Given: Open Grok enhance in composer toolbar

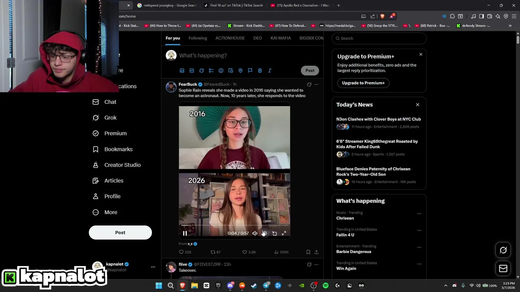Looking at the screenshot, I should [x=201, y=71].
